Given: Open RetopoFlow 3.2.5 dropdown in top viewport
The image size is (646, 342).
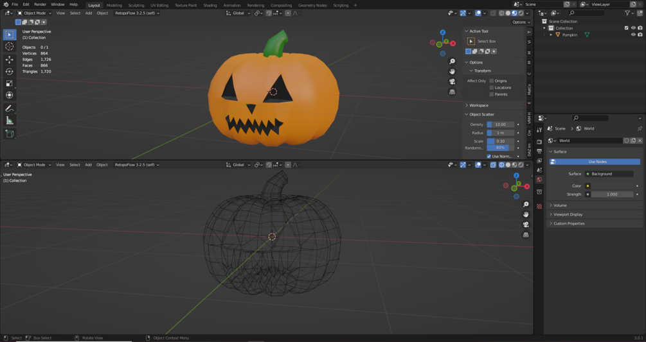Looking at the screenshot, I should click(x=137, y=13).
